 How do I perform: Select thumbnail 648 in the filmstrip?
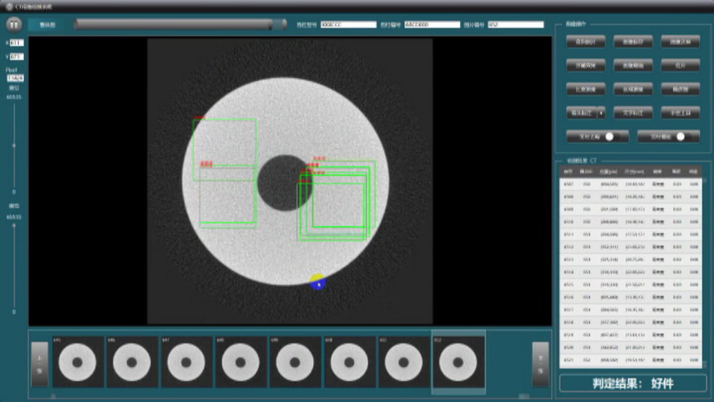241,363
